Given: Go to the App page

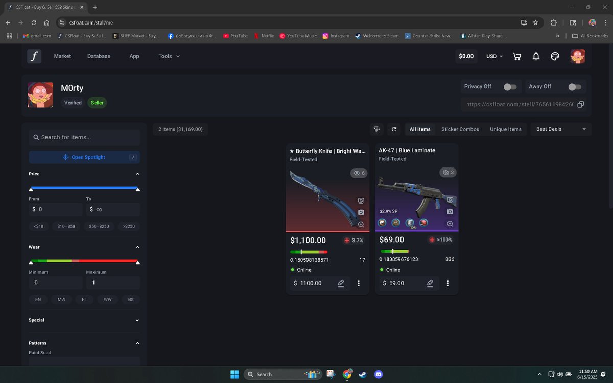Looking at the screenshot, I should 134,56.
